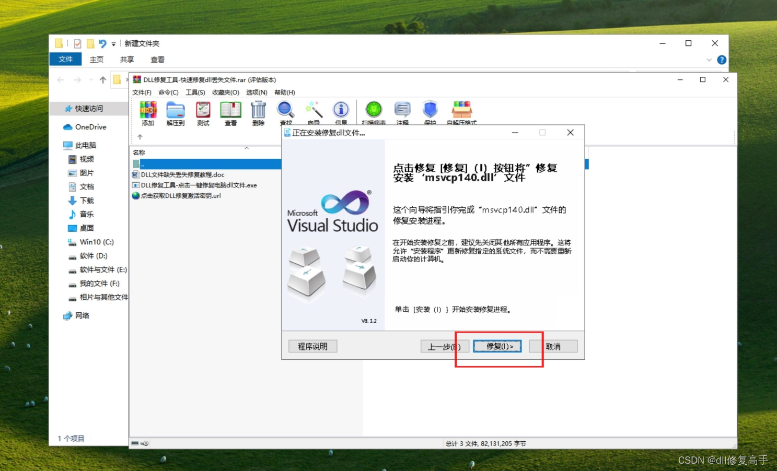777x471 pixels.
Task: Click the Find (查找) magnifier icon
Action: tap(285, 110)
